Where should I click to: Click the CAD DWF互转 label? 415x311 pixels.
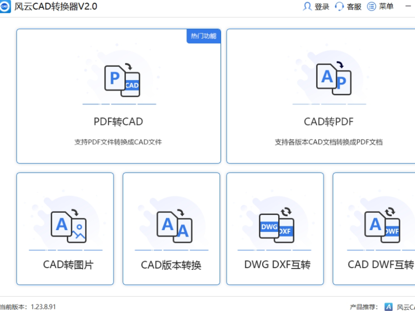pyautogui.click(x=380, y=265)
